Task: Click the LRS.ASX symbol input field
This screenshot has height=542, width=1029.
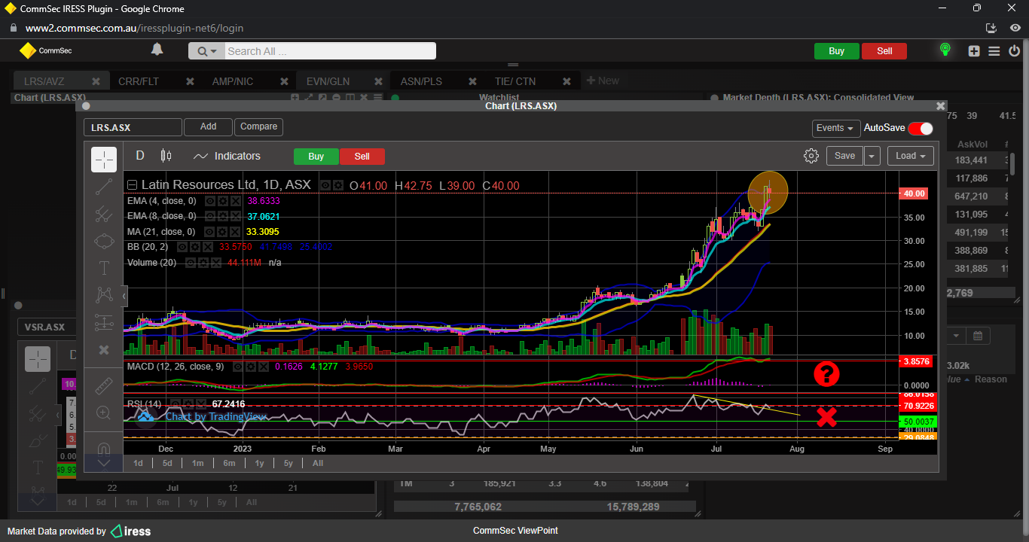Action: [x=133, y=128]
